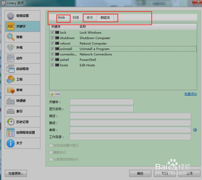Viewport: 202px width, 180px height.
Task: Uncheck the pshell keyword checkbox
Action: pyautogui.click(x=52, y=60)
